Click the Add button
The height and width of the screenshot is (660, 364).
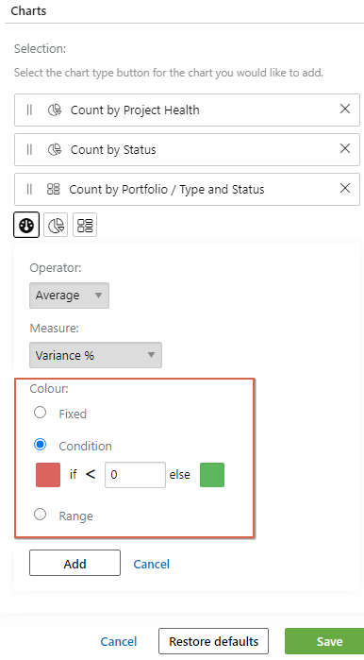point(74,563)
